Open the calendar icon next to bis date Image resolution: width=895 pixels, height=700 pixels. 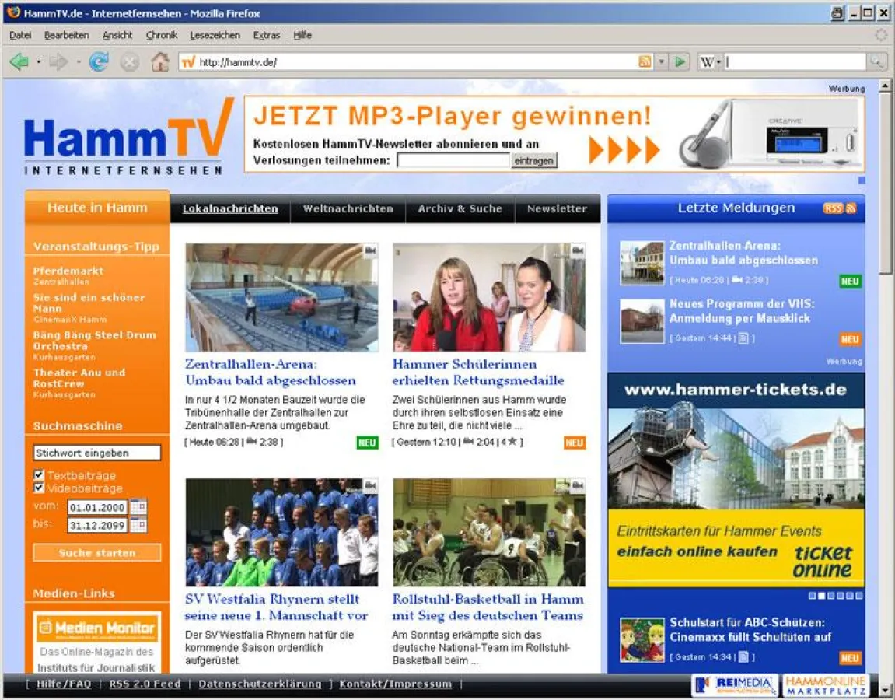138,525
